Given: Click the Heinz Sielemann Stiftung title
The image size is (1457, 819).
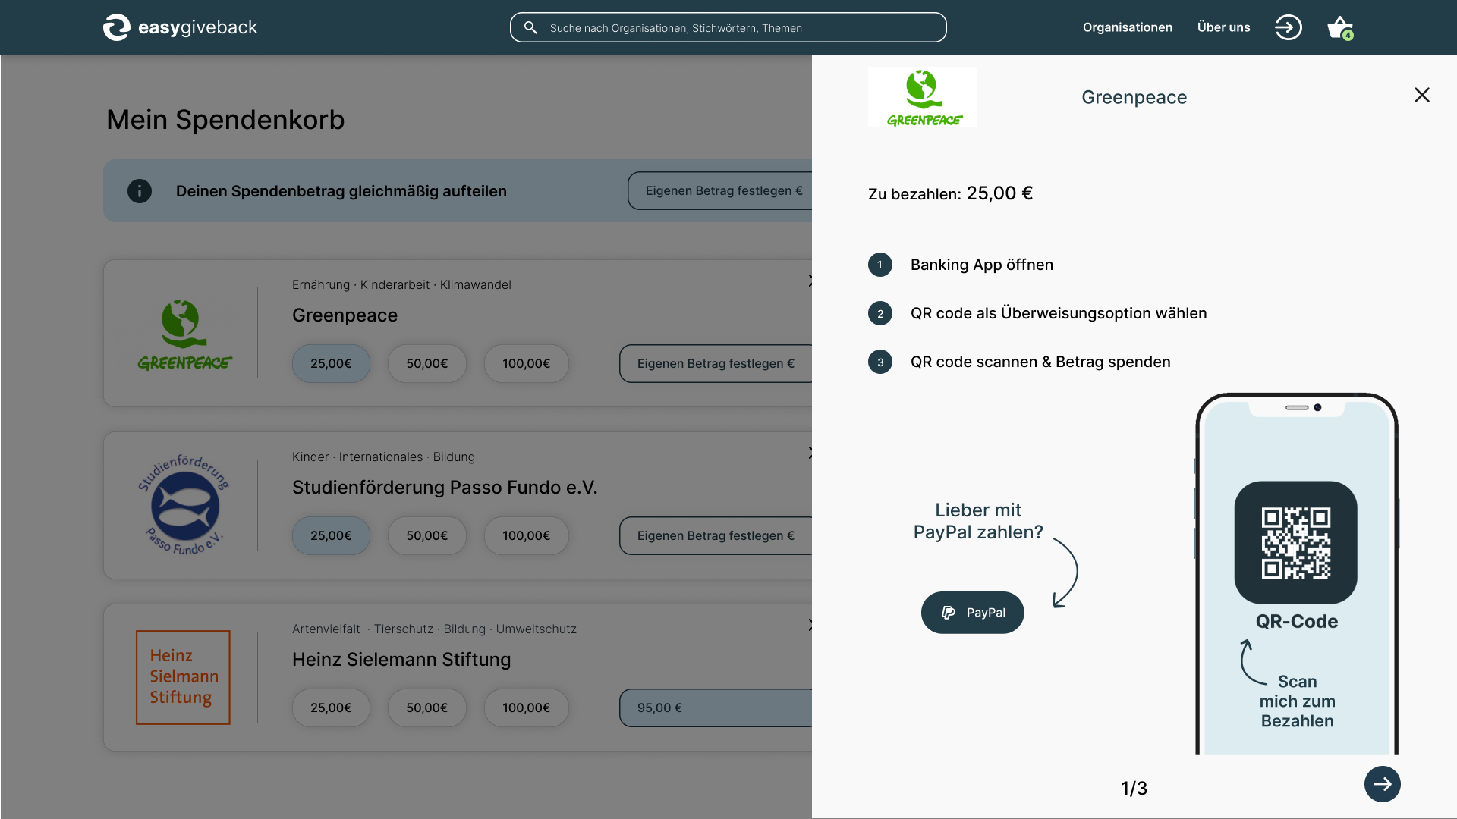Looking at the screenshot, I should tap(401, 660).
